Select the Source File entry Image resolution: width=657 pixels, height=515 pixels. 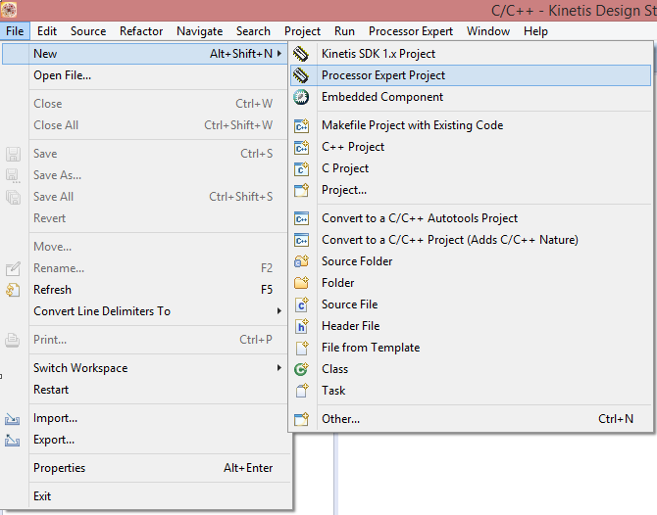[471, 304]
